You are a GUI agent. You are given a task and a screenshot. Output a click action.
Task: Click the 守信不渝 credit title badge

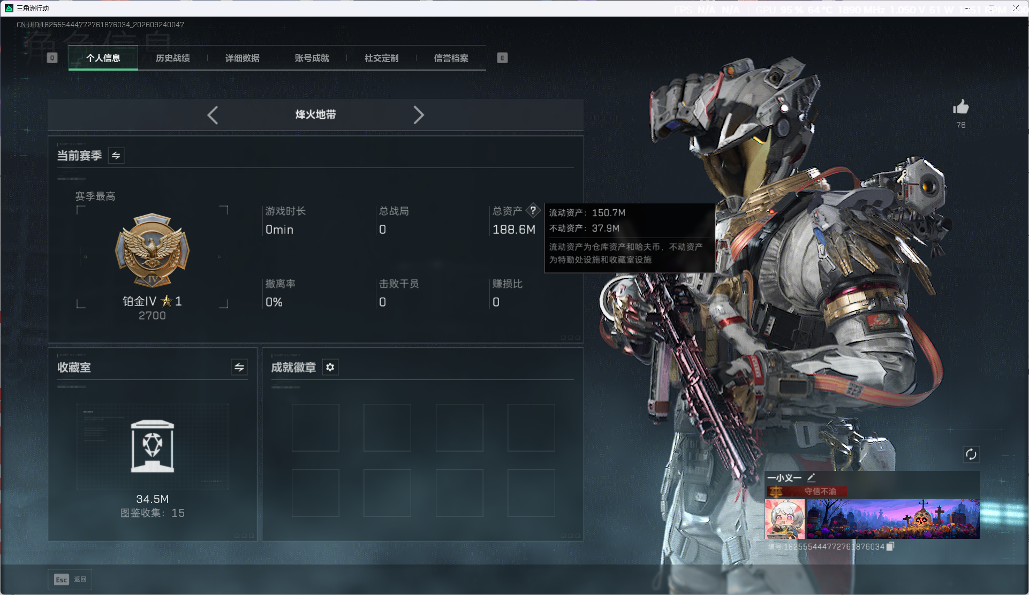(807, 491)
